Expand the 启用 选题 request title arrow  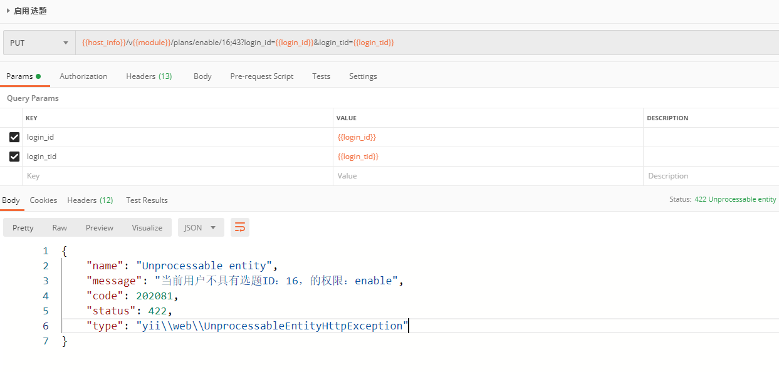pyautogui.click(x=8, y=11)
